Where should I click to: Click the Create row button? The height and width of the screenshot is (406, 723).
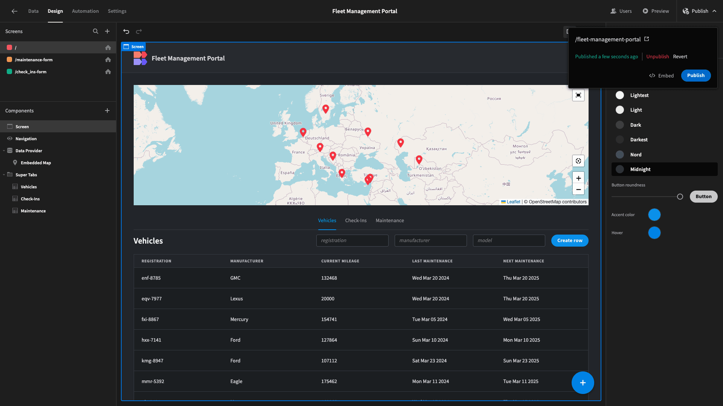(570, 241)
